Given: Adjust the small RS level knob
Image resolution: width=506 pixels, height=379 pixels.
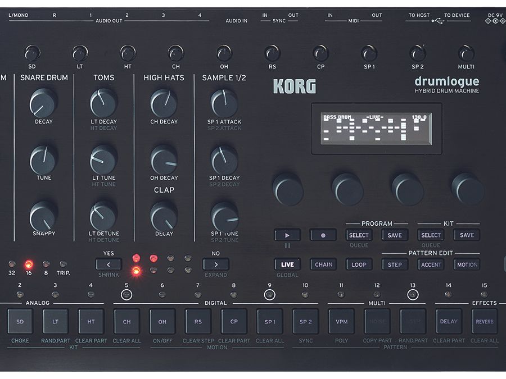Looking at the screenshot, I should (272, 53).
